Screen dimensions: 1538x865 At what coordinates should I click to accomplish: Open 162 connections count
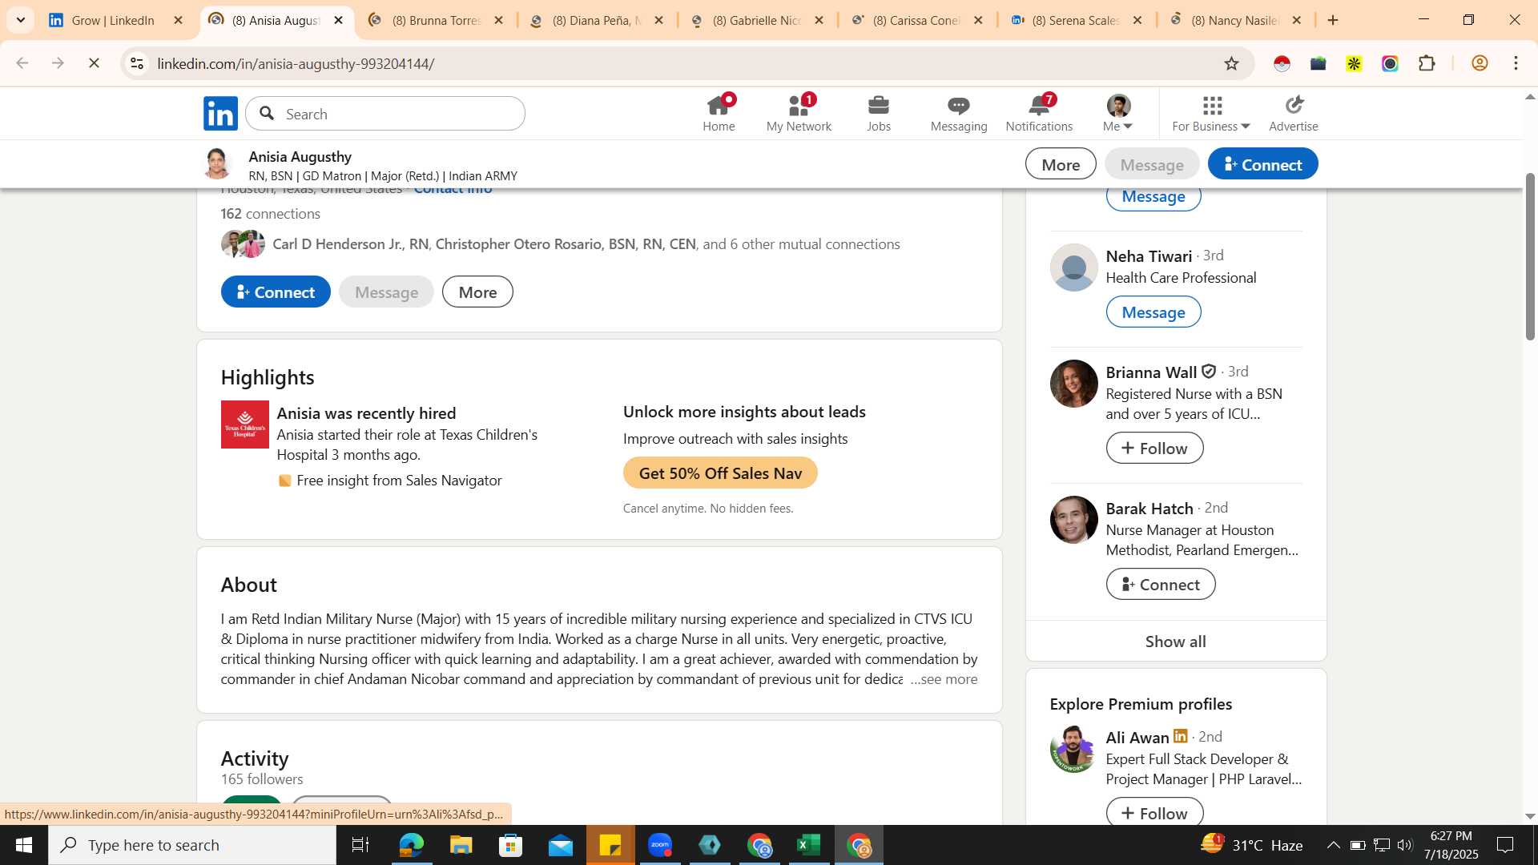(270, 214)
